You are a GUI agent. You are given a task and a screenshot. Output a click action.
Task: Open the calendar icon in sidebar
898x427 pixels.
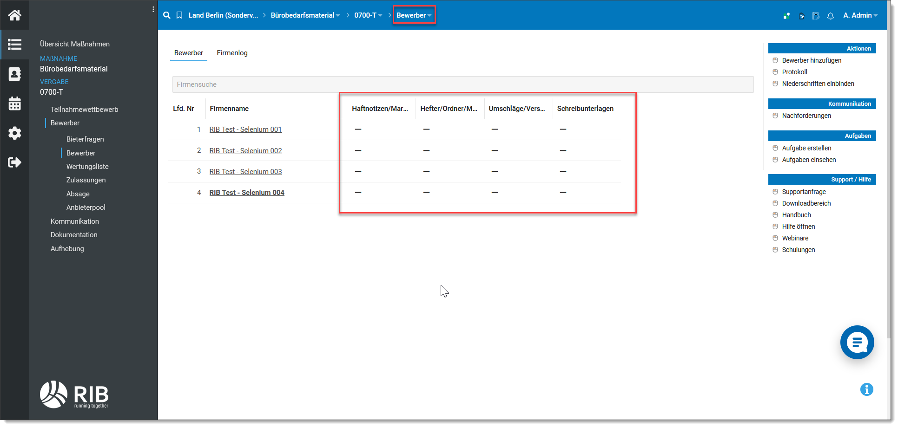pos(14,104)
